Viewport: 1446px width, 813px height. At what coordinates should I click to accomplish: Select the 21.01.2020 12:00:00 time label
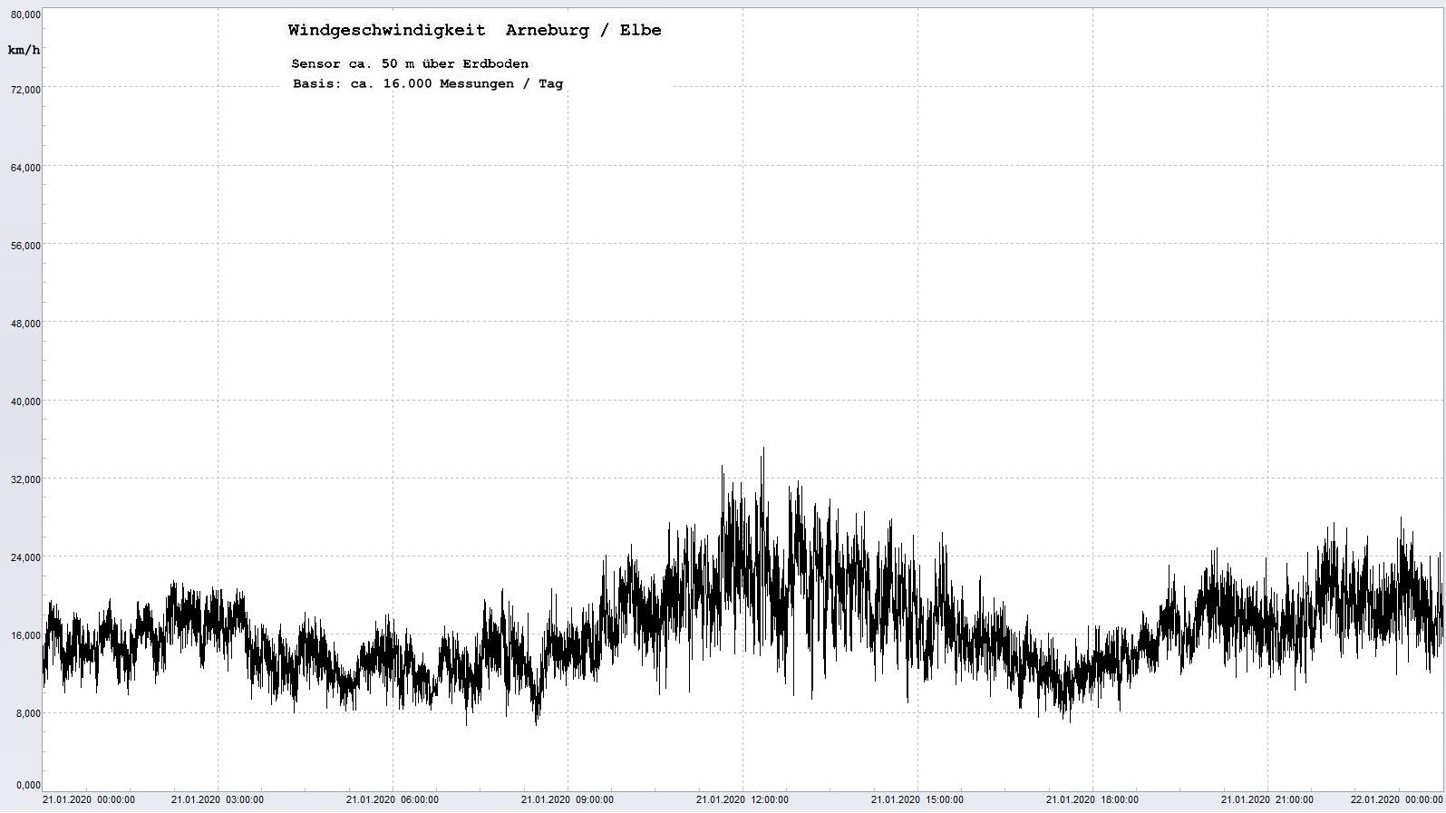[x=742, y=799]
